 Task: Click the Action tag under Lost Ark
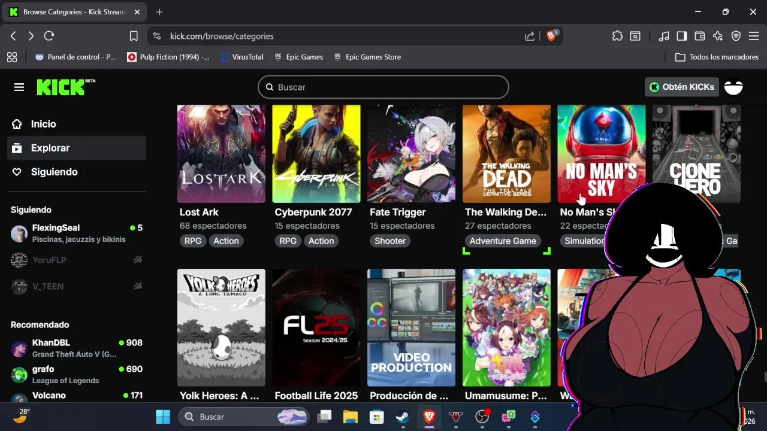click(226, 241)
